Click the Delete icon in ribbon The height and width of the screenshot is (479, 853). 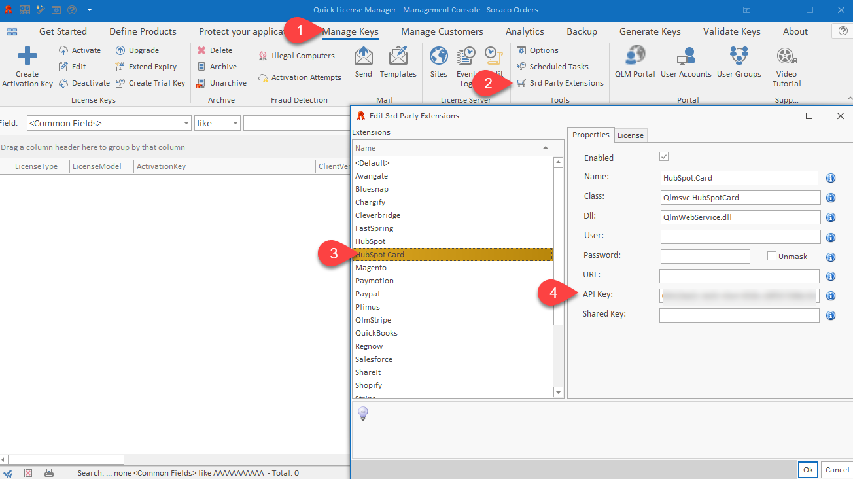click(201, 50)
